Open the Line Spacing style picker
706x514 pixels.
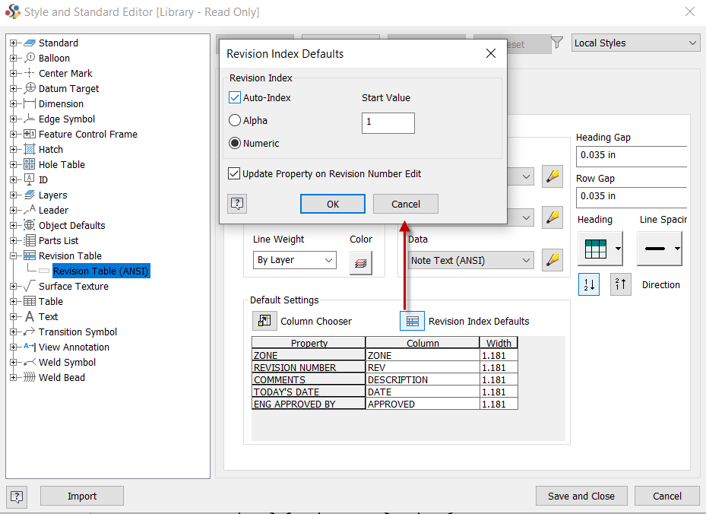pos(659,249)
